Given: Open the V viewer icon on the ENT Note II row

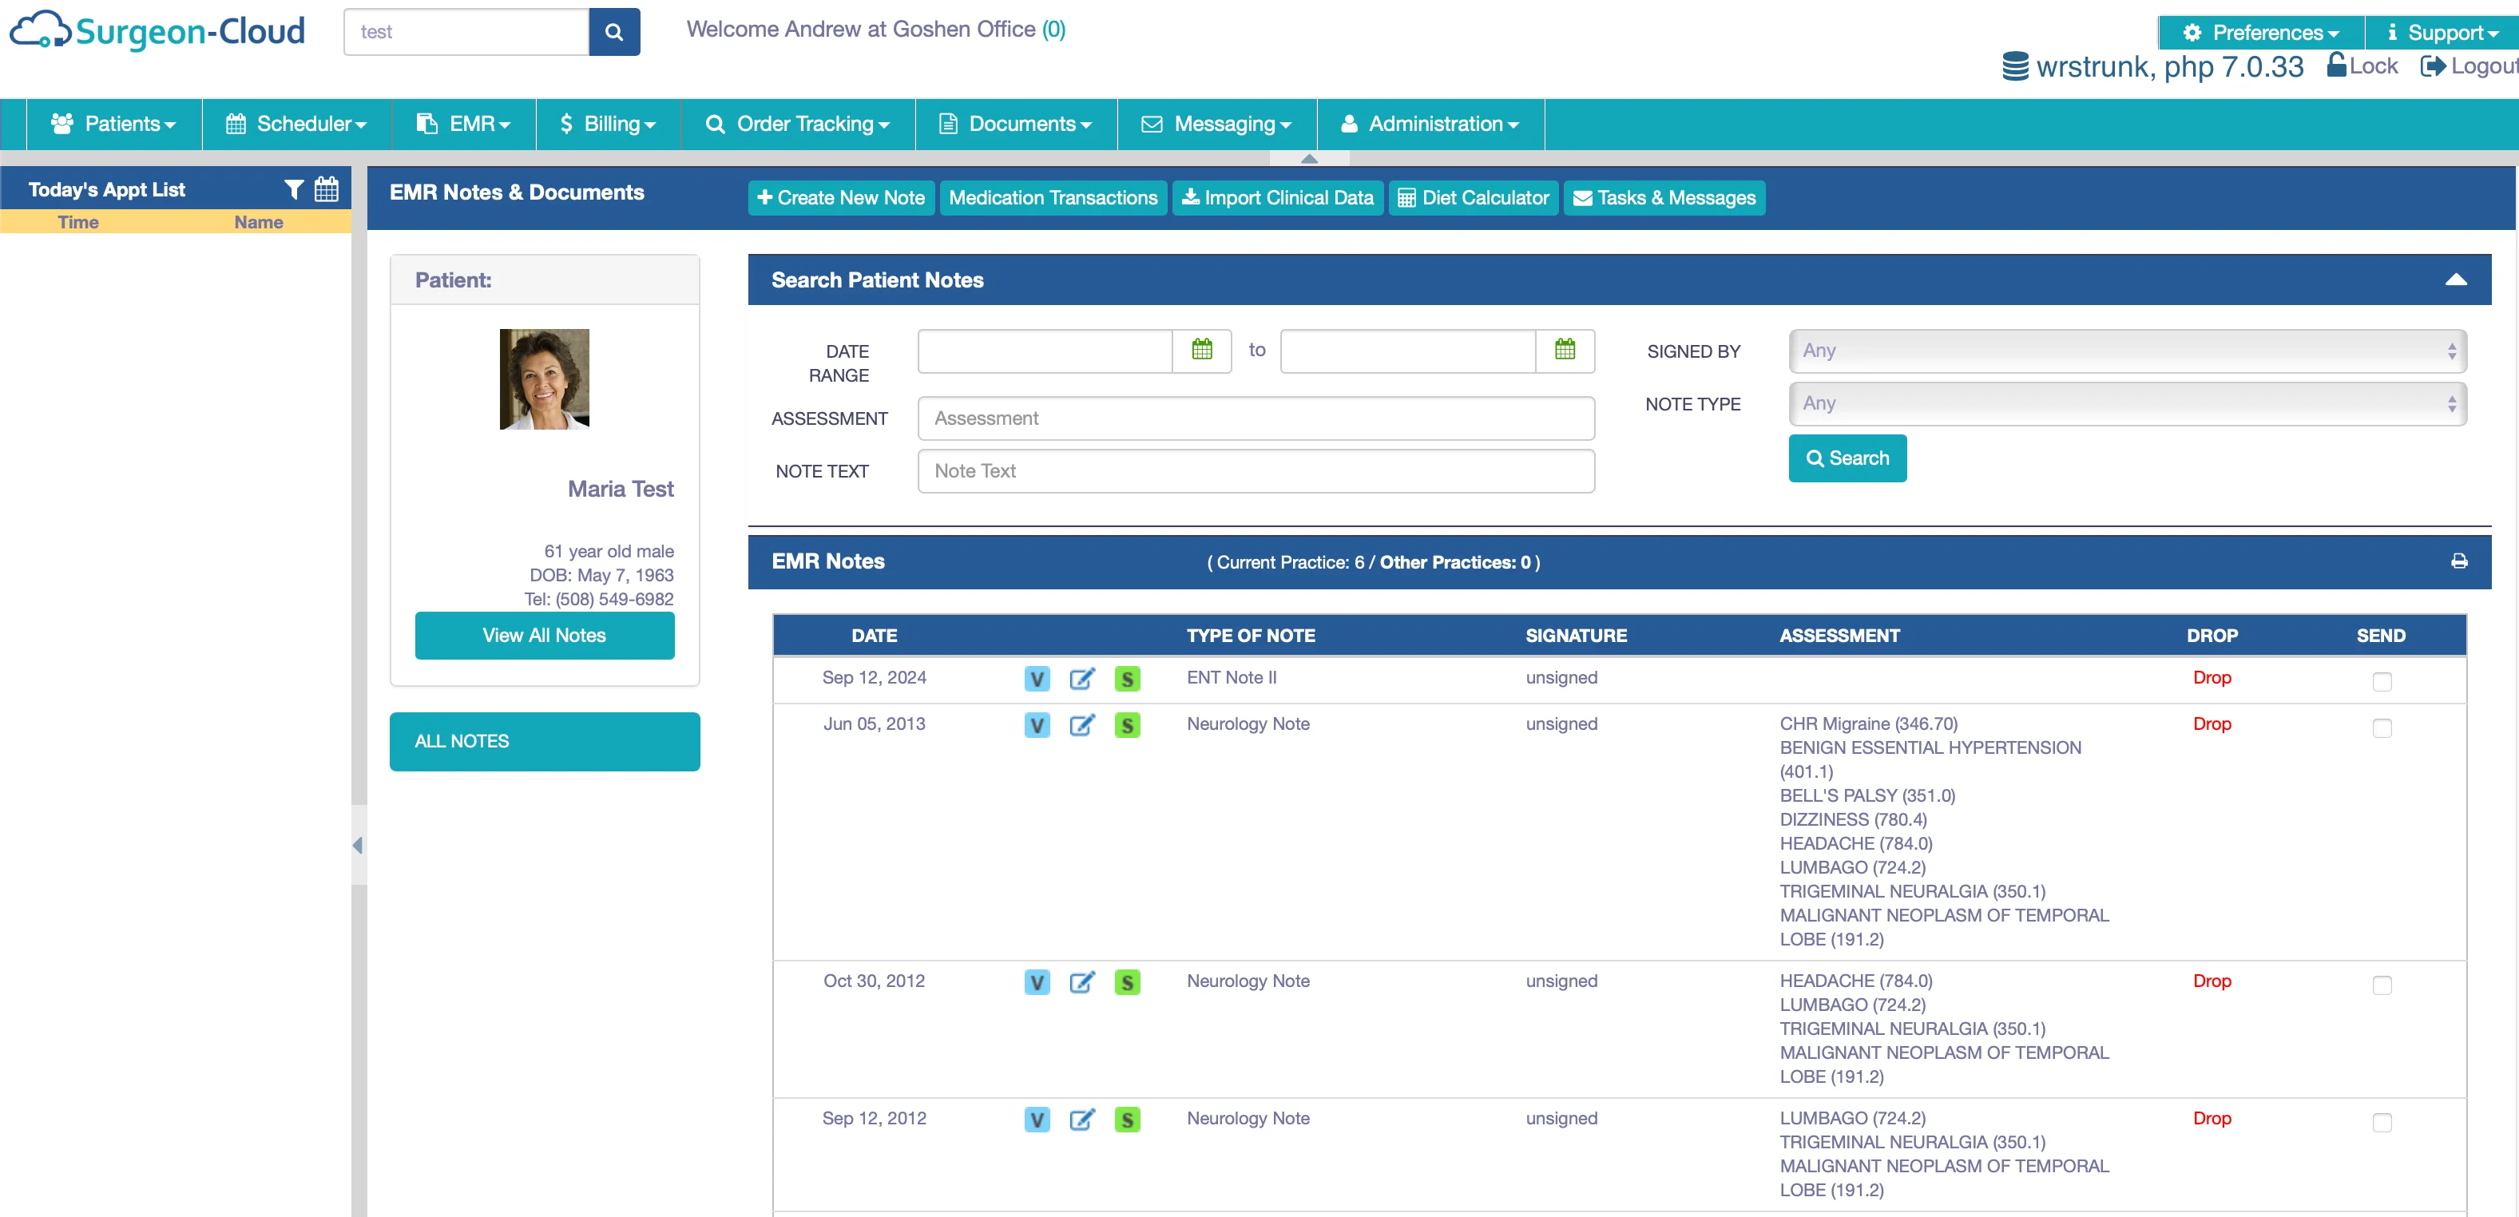Looking at the screenshot, I should (1036, 677).
